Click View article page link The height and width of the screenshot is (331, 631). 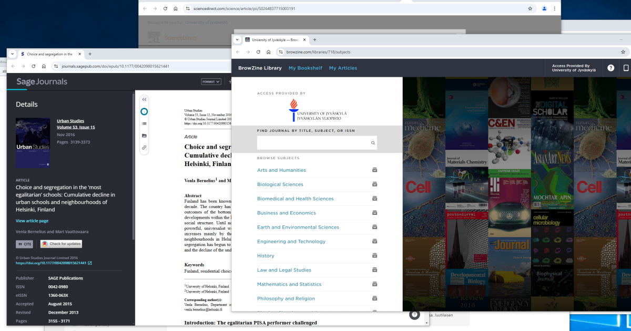32,221
